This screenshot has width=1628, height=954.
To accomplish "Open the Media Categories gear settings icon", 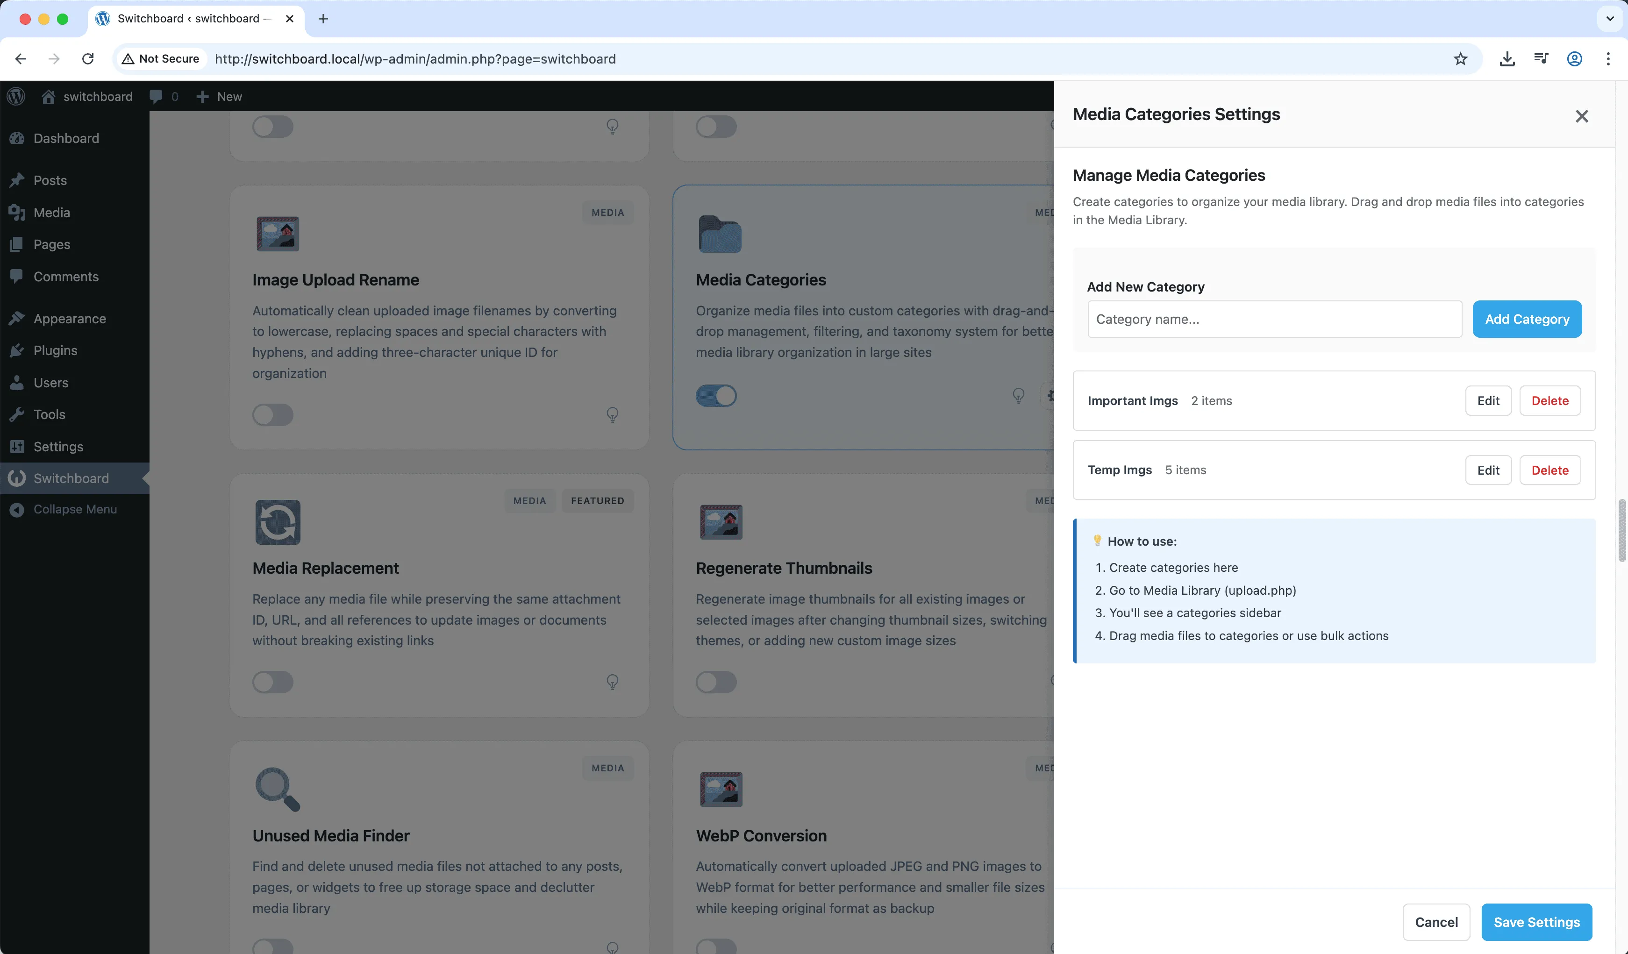I will pyautogui.click(x=1052, y=395).
